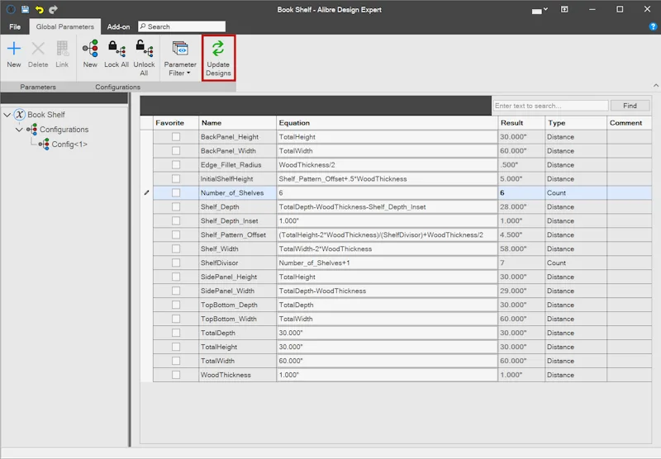Click the New parameter plus icon

14,49
